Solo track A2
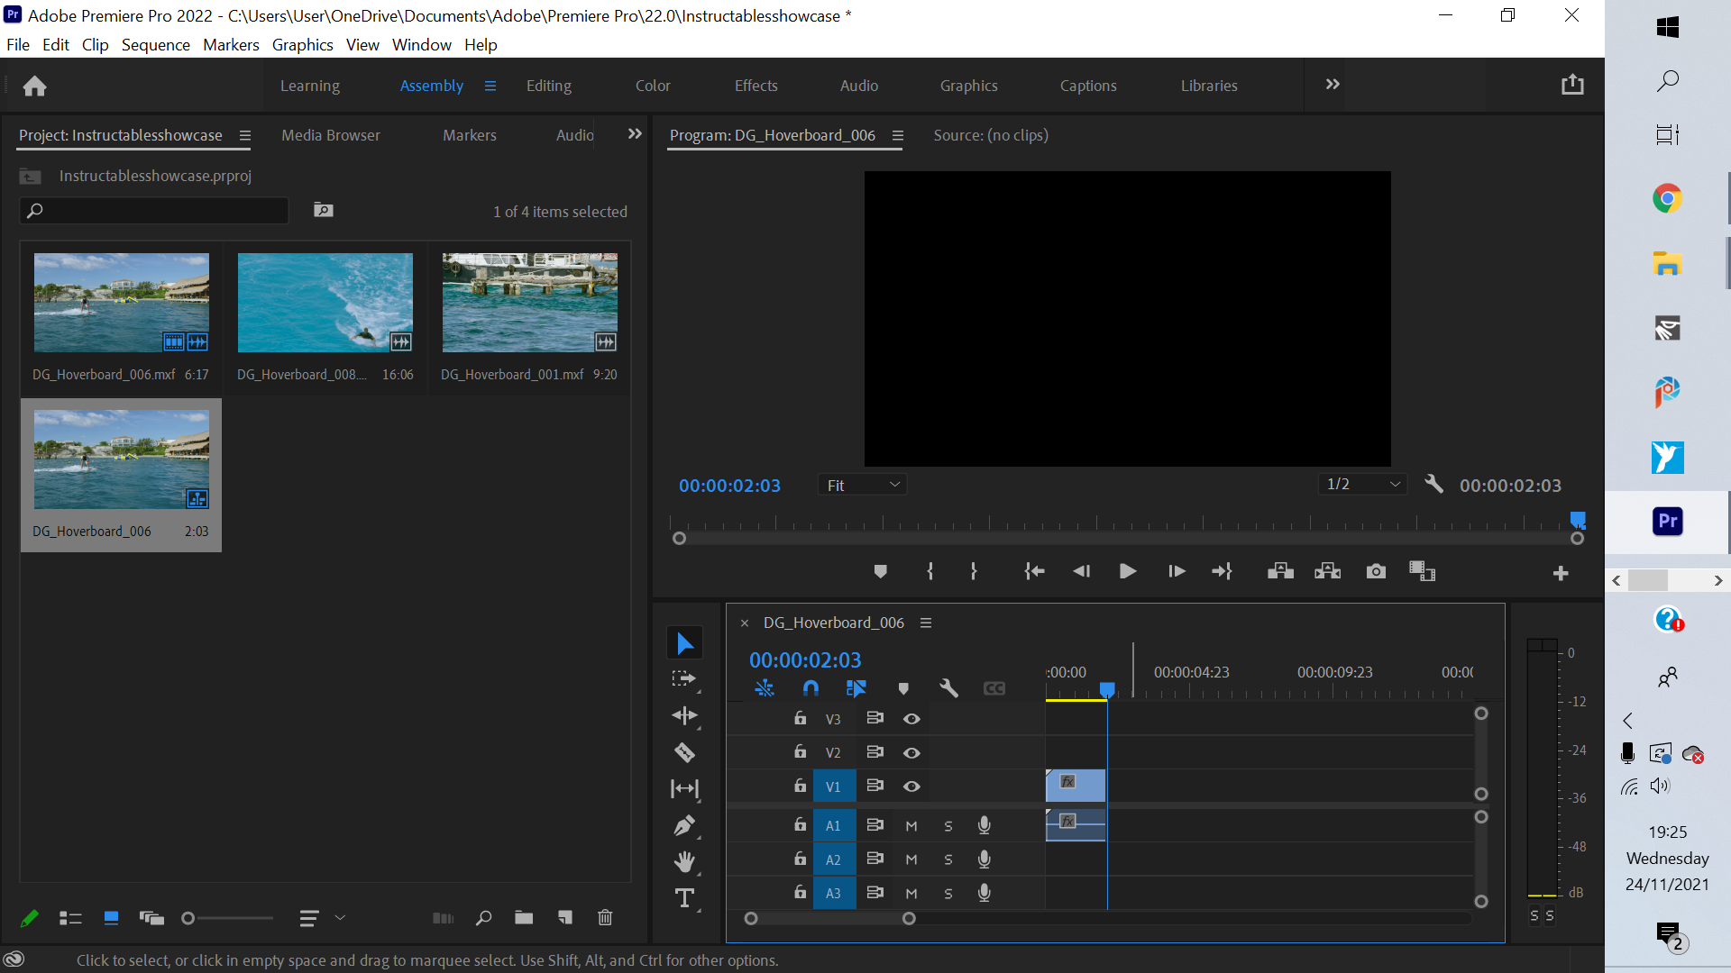1731x973 pixels. (x=948, y=859)
